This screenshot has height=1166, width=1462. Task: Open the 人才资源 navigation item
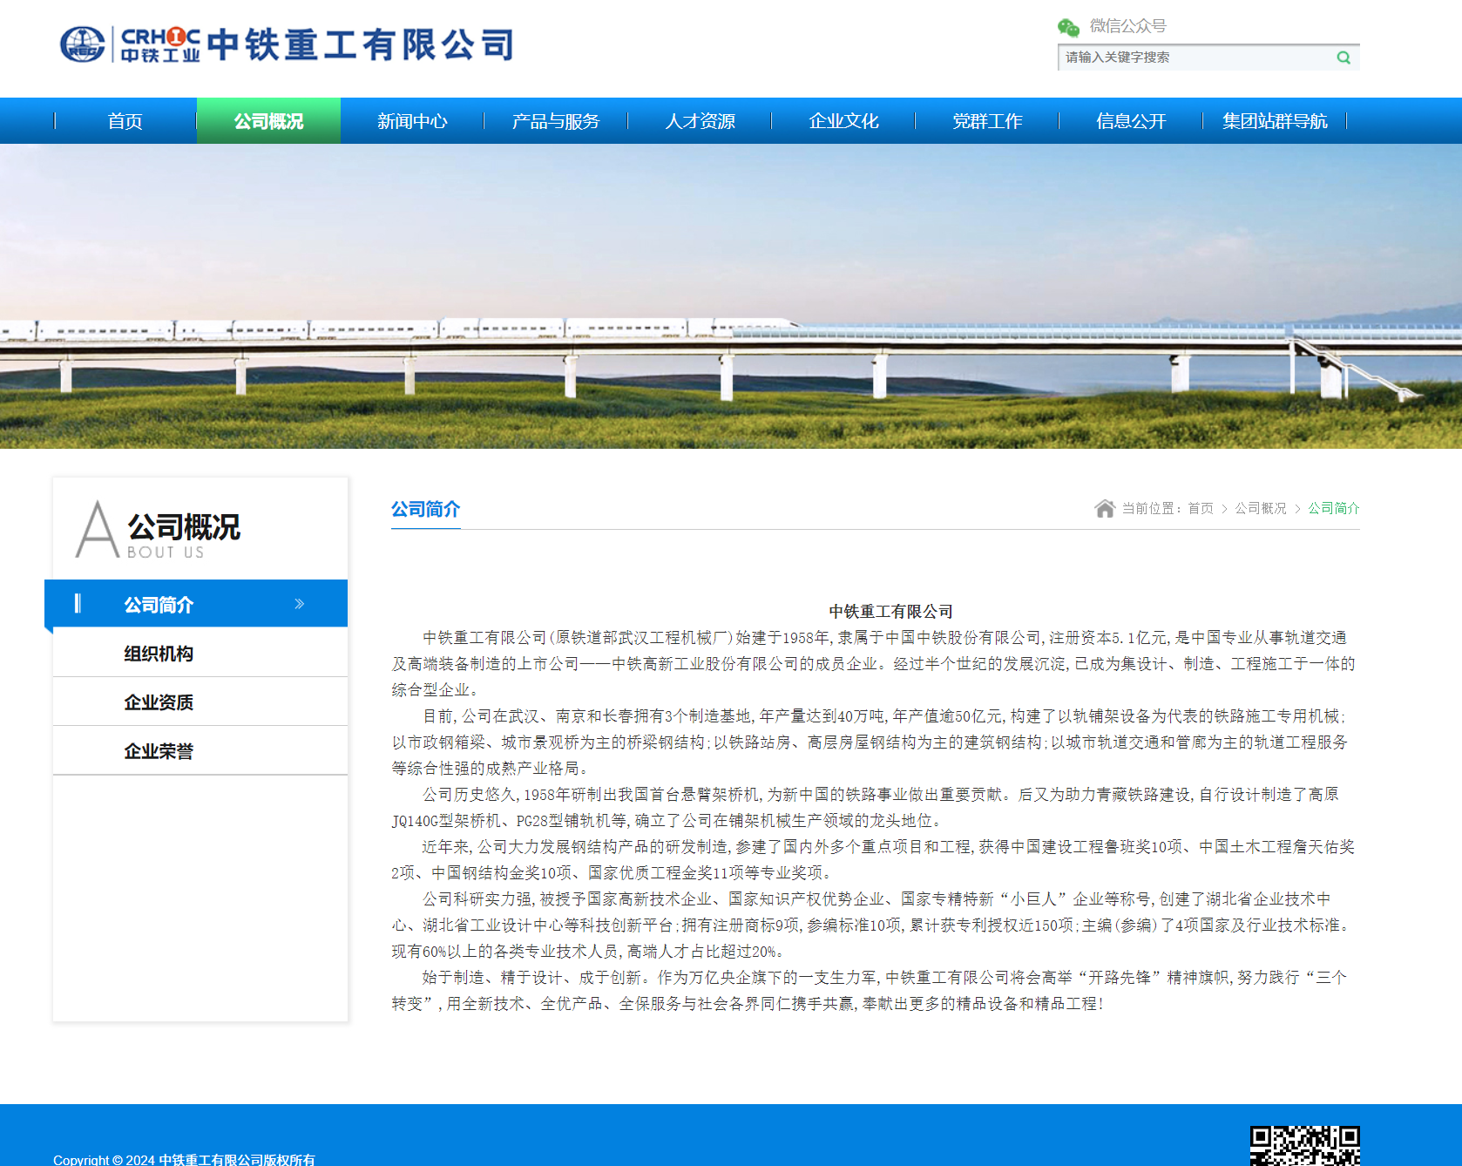700,121
